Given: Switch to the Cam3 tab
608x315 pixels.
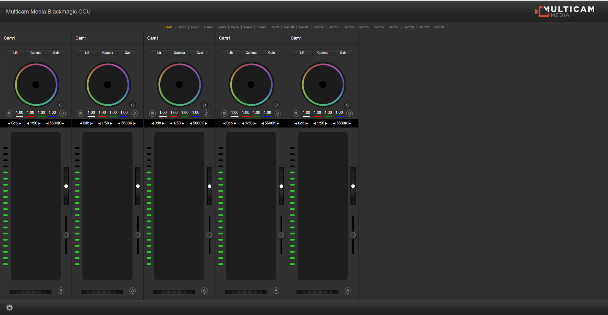Looking at the screenshot, I should point(195,27).
